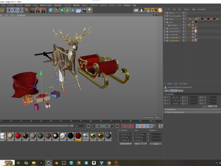Image resolution: width=221 pixels, height=166 pixels.
Task: Click the pink material tag on cx redonda.1
Action: tap(196, 37)
